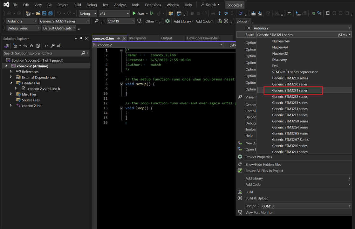Select Generic STM32F4 series board

click(290, 109)
